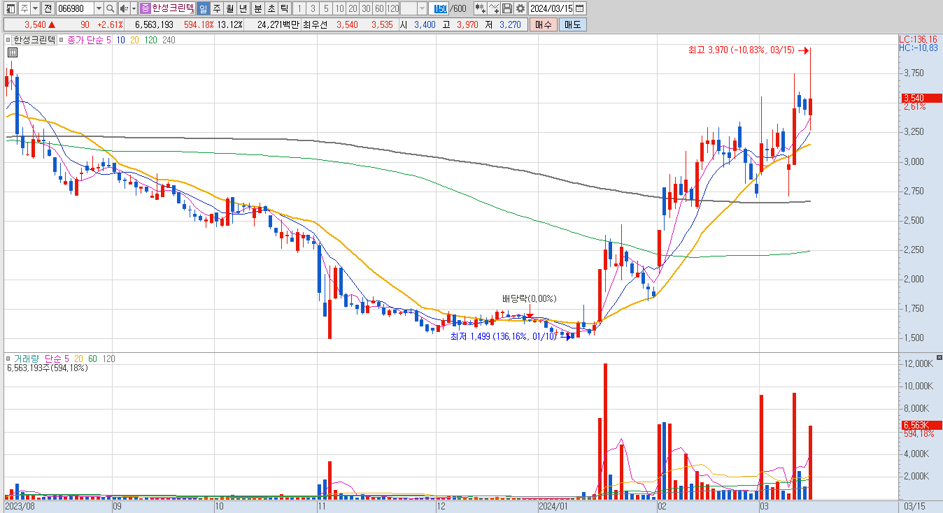Image resolution: width=943 pixels, height=513 pixels.
Task: Choose the 1 interval button
Action: [x=299, y=8]
